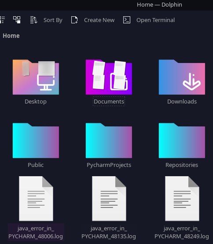Viewport: 213px width, 244px height.
Task: Click the Create New document icon
Action: (74, 20)
